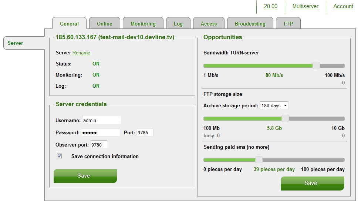The height and width of the screenshot is (205, 361).
Task: Open the Account link
Action: tap(343, 6)
